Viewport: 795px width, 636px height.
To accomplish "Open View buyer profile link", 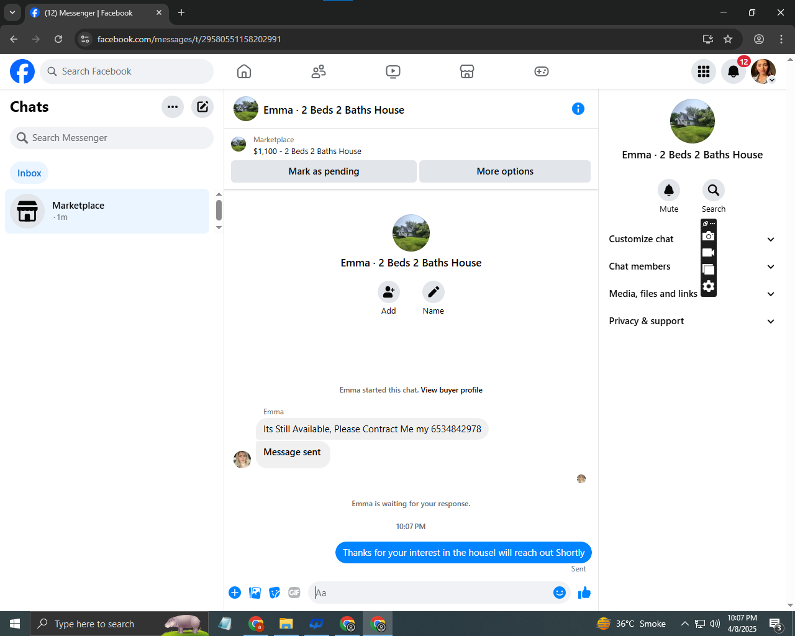I will click(452, 390).
